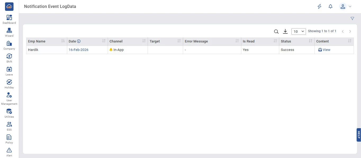Image resolution: width=361 pixels, height=158 pixels.
Task: Open the notifications bell in header
Action: pyautogui.click(x=330, y=7)
